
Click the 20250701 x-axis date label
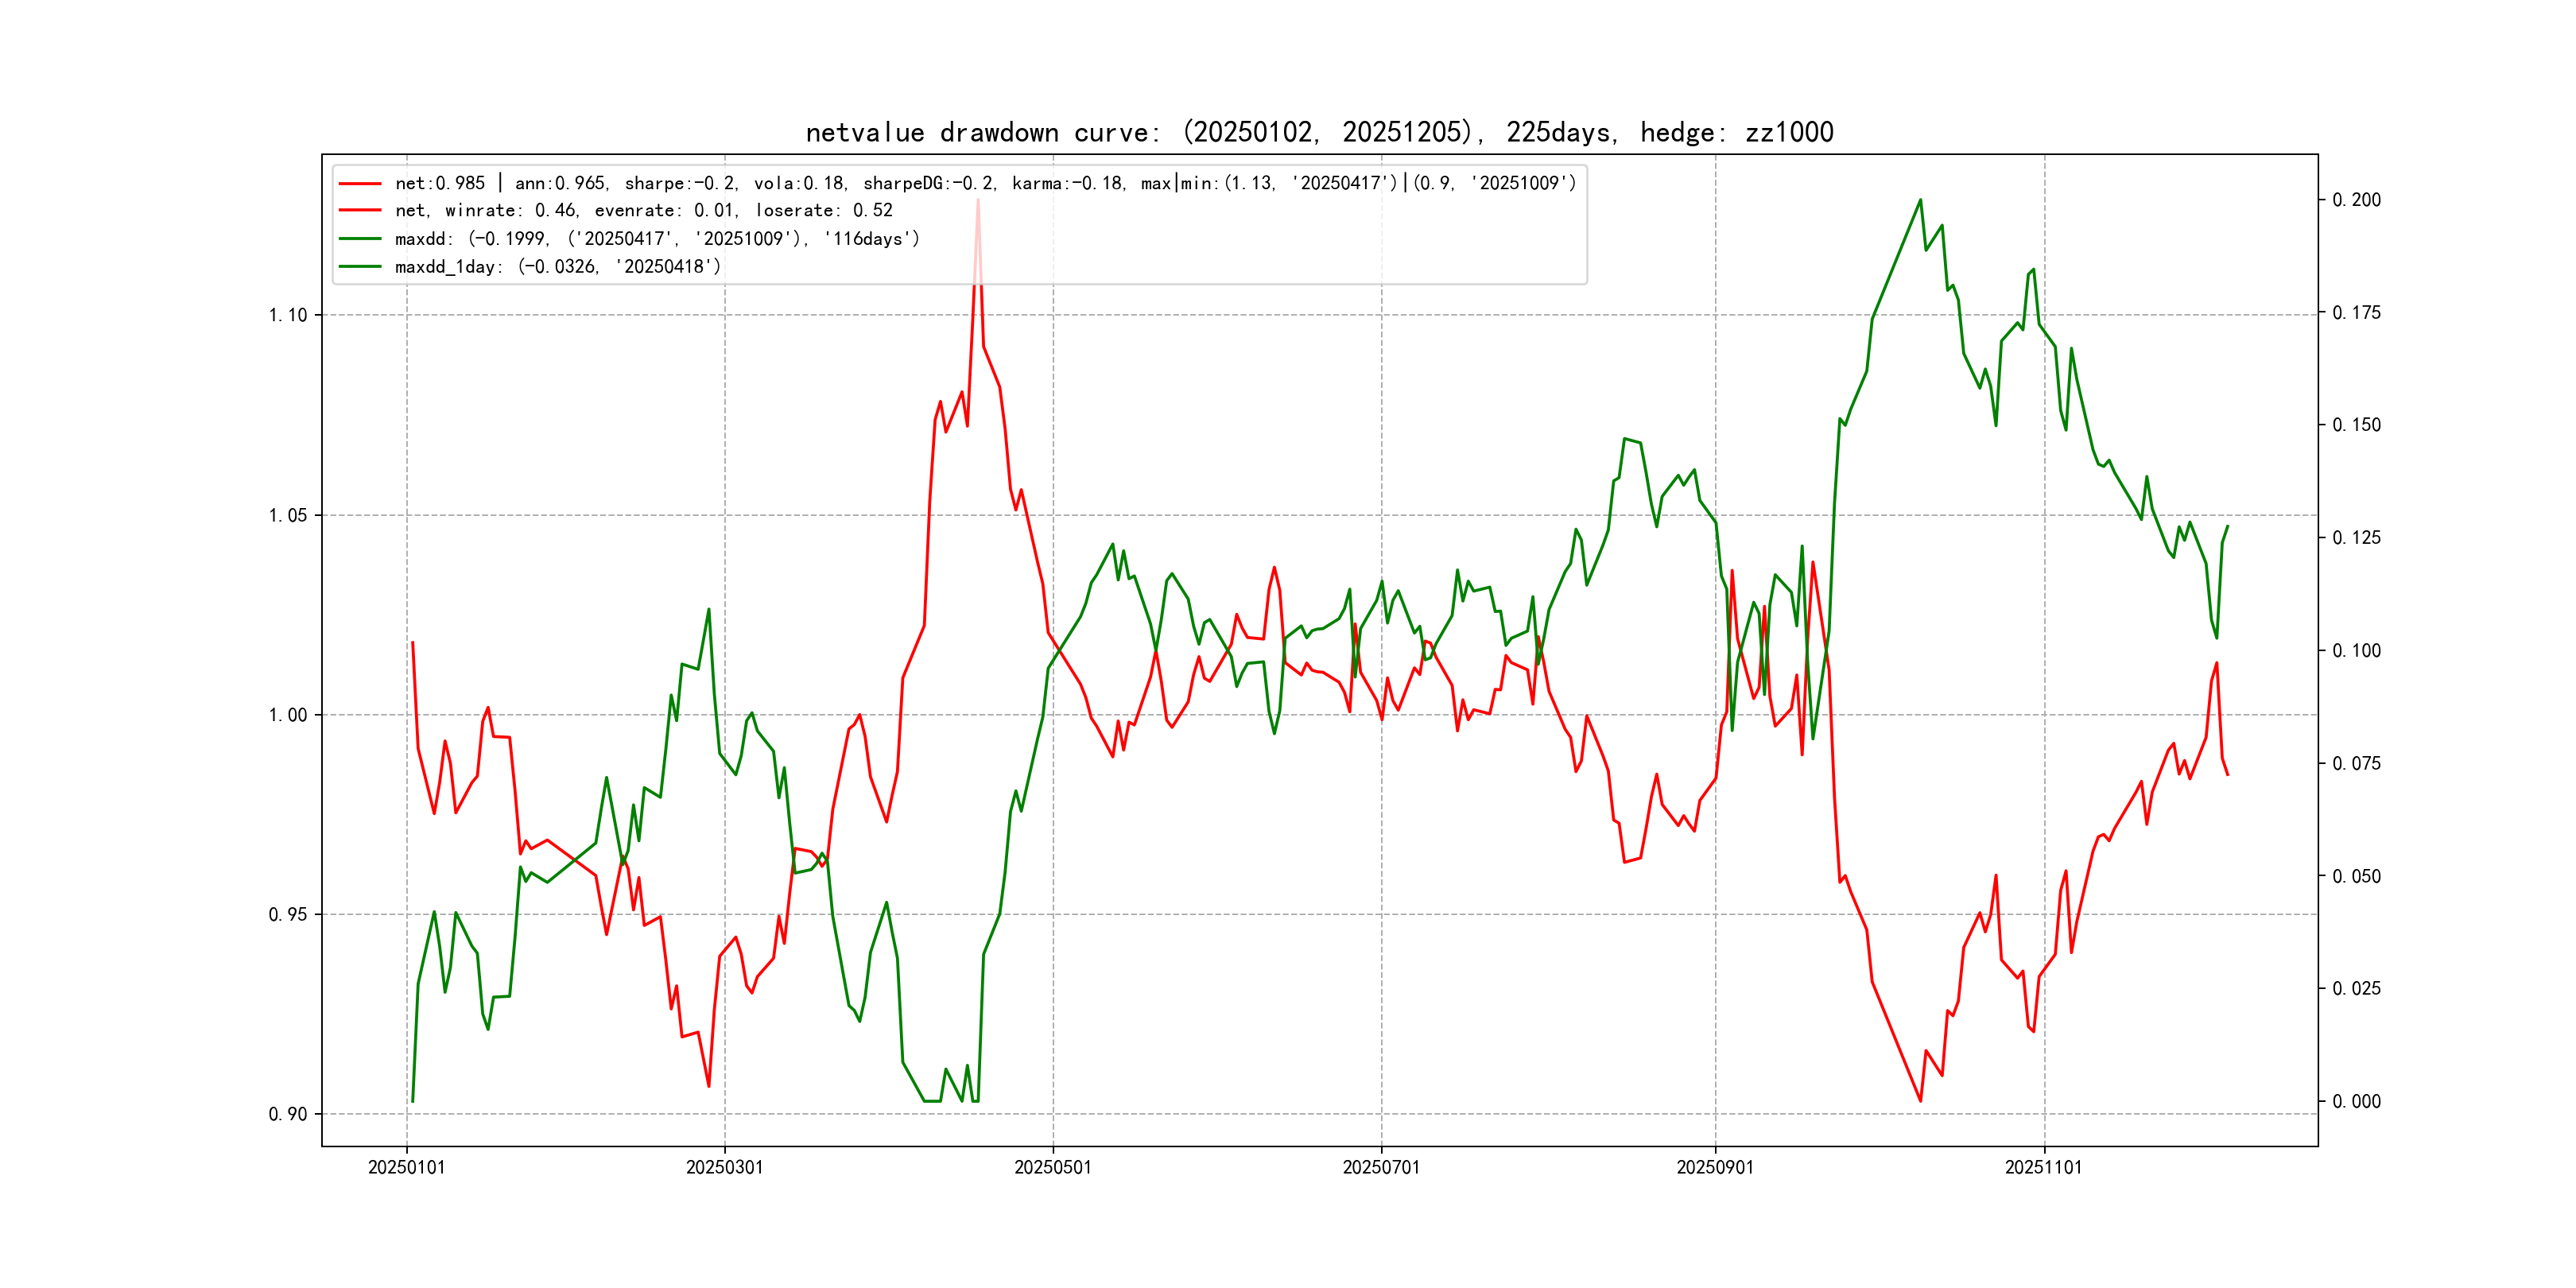(x=1380, y=1168)
